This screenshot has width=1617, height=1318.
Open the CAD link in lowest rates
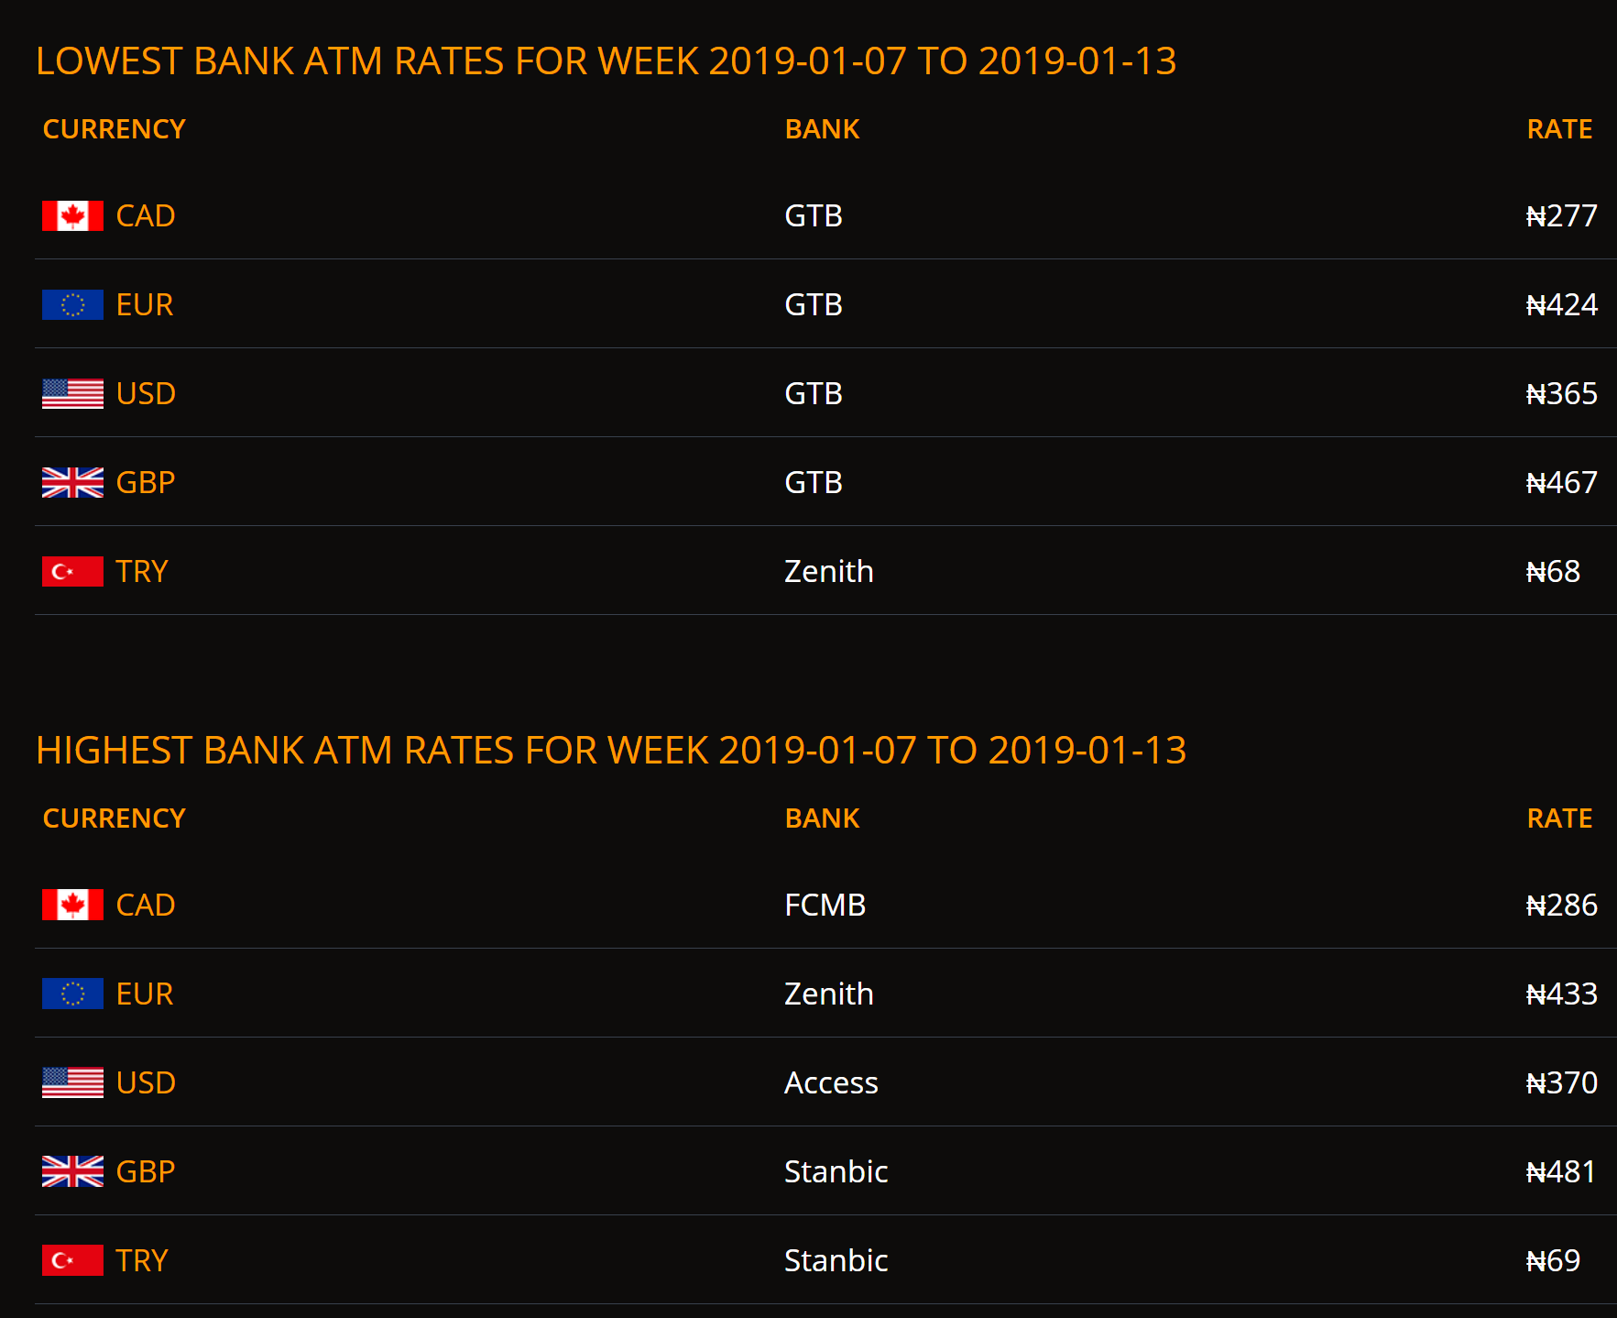[x=146, y=216]
